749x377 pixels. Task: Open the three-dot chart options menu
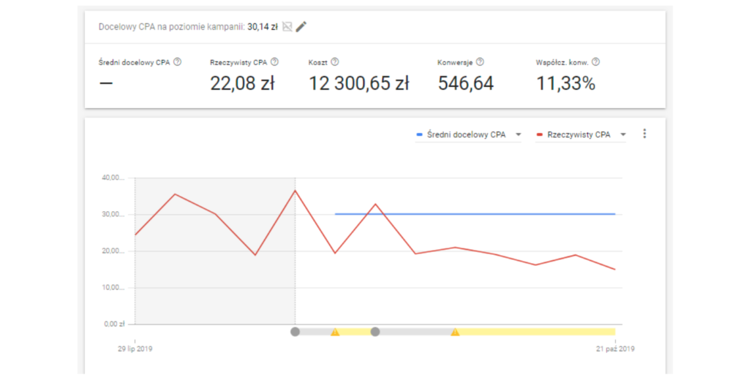tap(644, 134)
